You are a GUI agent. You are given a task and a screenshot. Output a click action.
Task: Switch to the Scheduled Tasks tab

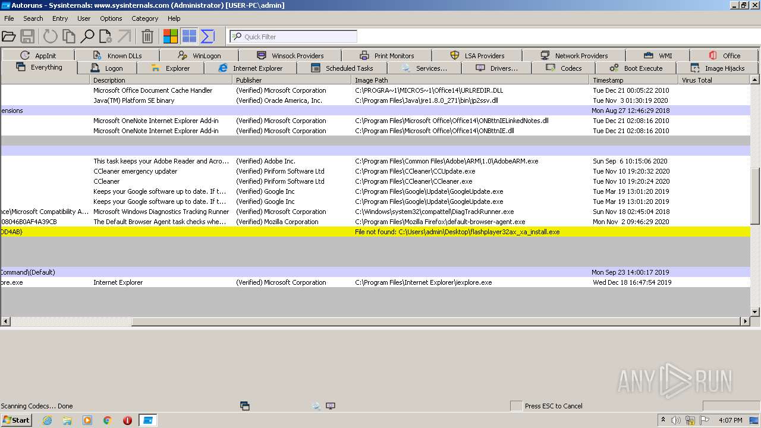[x=342, y=68]
